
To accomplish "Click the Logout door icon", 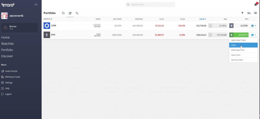I will (x=3, y=94).
